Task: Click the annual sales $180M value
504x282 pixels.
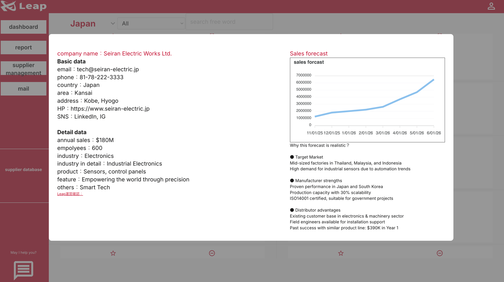Action: click(x=105, y=140)
